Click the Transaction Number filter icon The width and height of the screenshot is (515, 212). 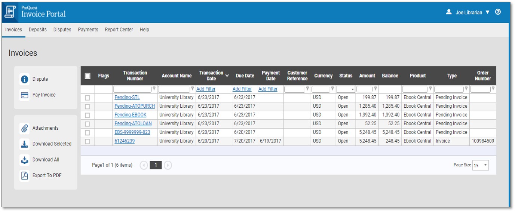[154, 89]
